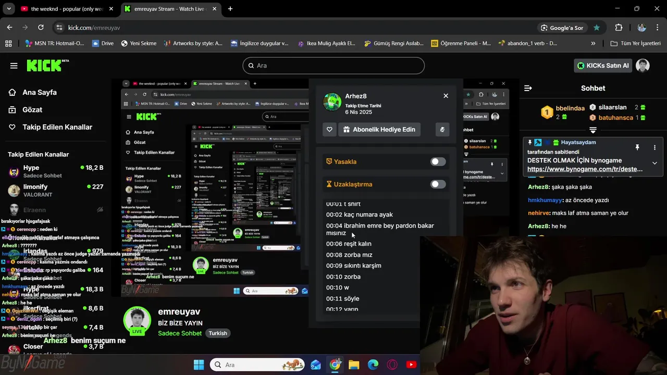This screenshot has height=375, width=667.
Task: Collapse the Sohbet chat panel
Action: click(x=528, y=88)
